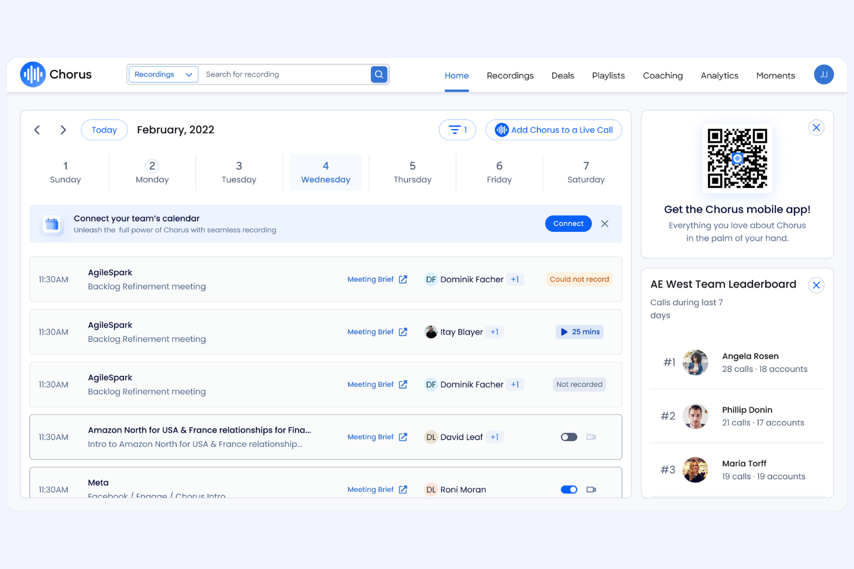Click Add Chorus to a Live Call

[x=553, y=130]
